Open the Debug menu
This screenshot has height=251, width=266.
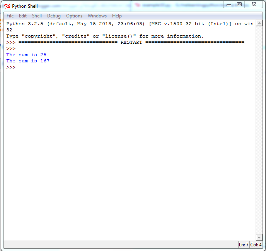(x=54, y=16)
